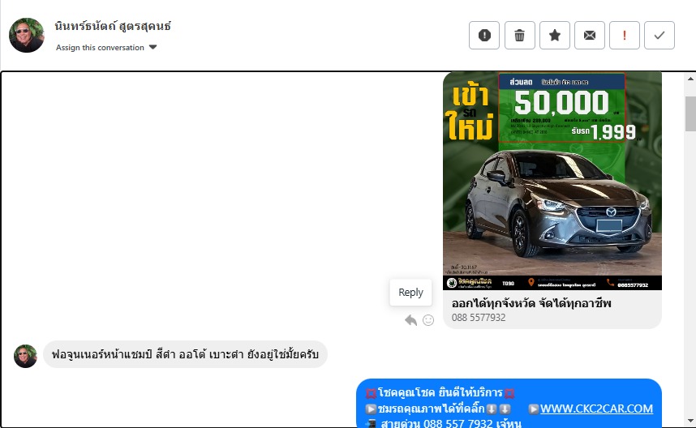The height and width of the screenshot is (428, 696).
Task: Click the small avatar beside customer message
Action: click(x=25, y=356)
